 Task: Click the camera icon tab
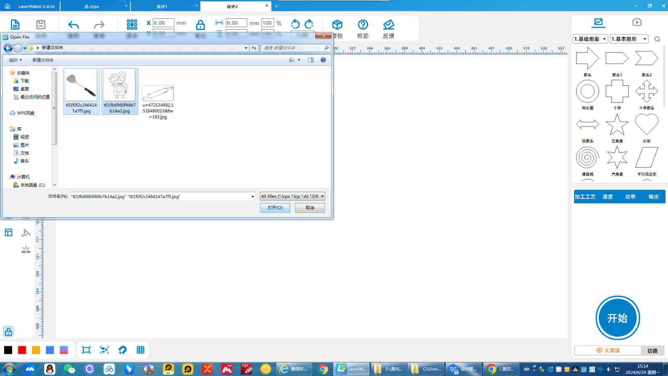tap(636, 22)
